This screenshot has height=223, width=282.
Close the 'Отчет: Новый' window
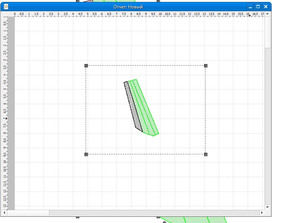pos(265,7)
